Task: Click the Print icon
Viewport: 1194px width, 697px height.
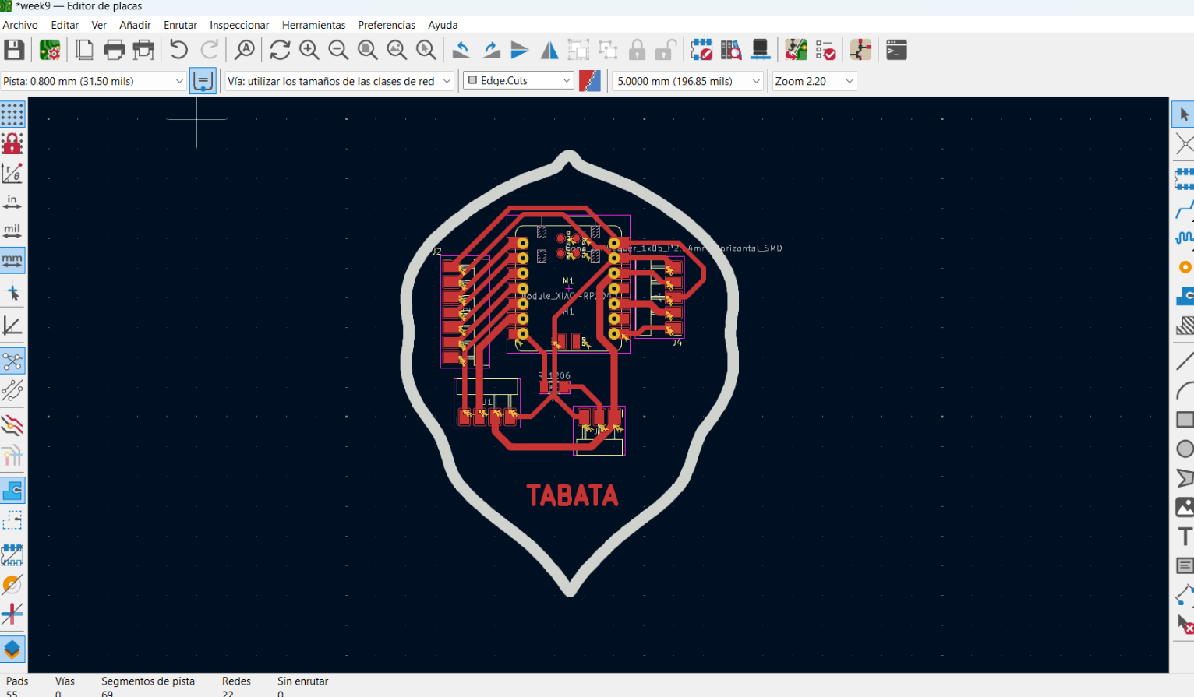Action: click(x=114, y=51)
